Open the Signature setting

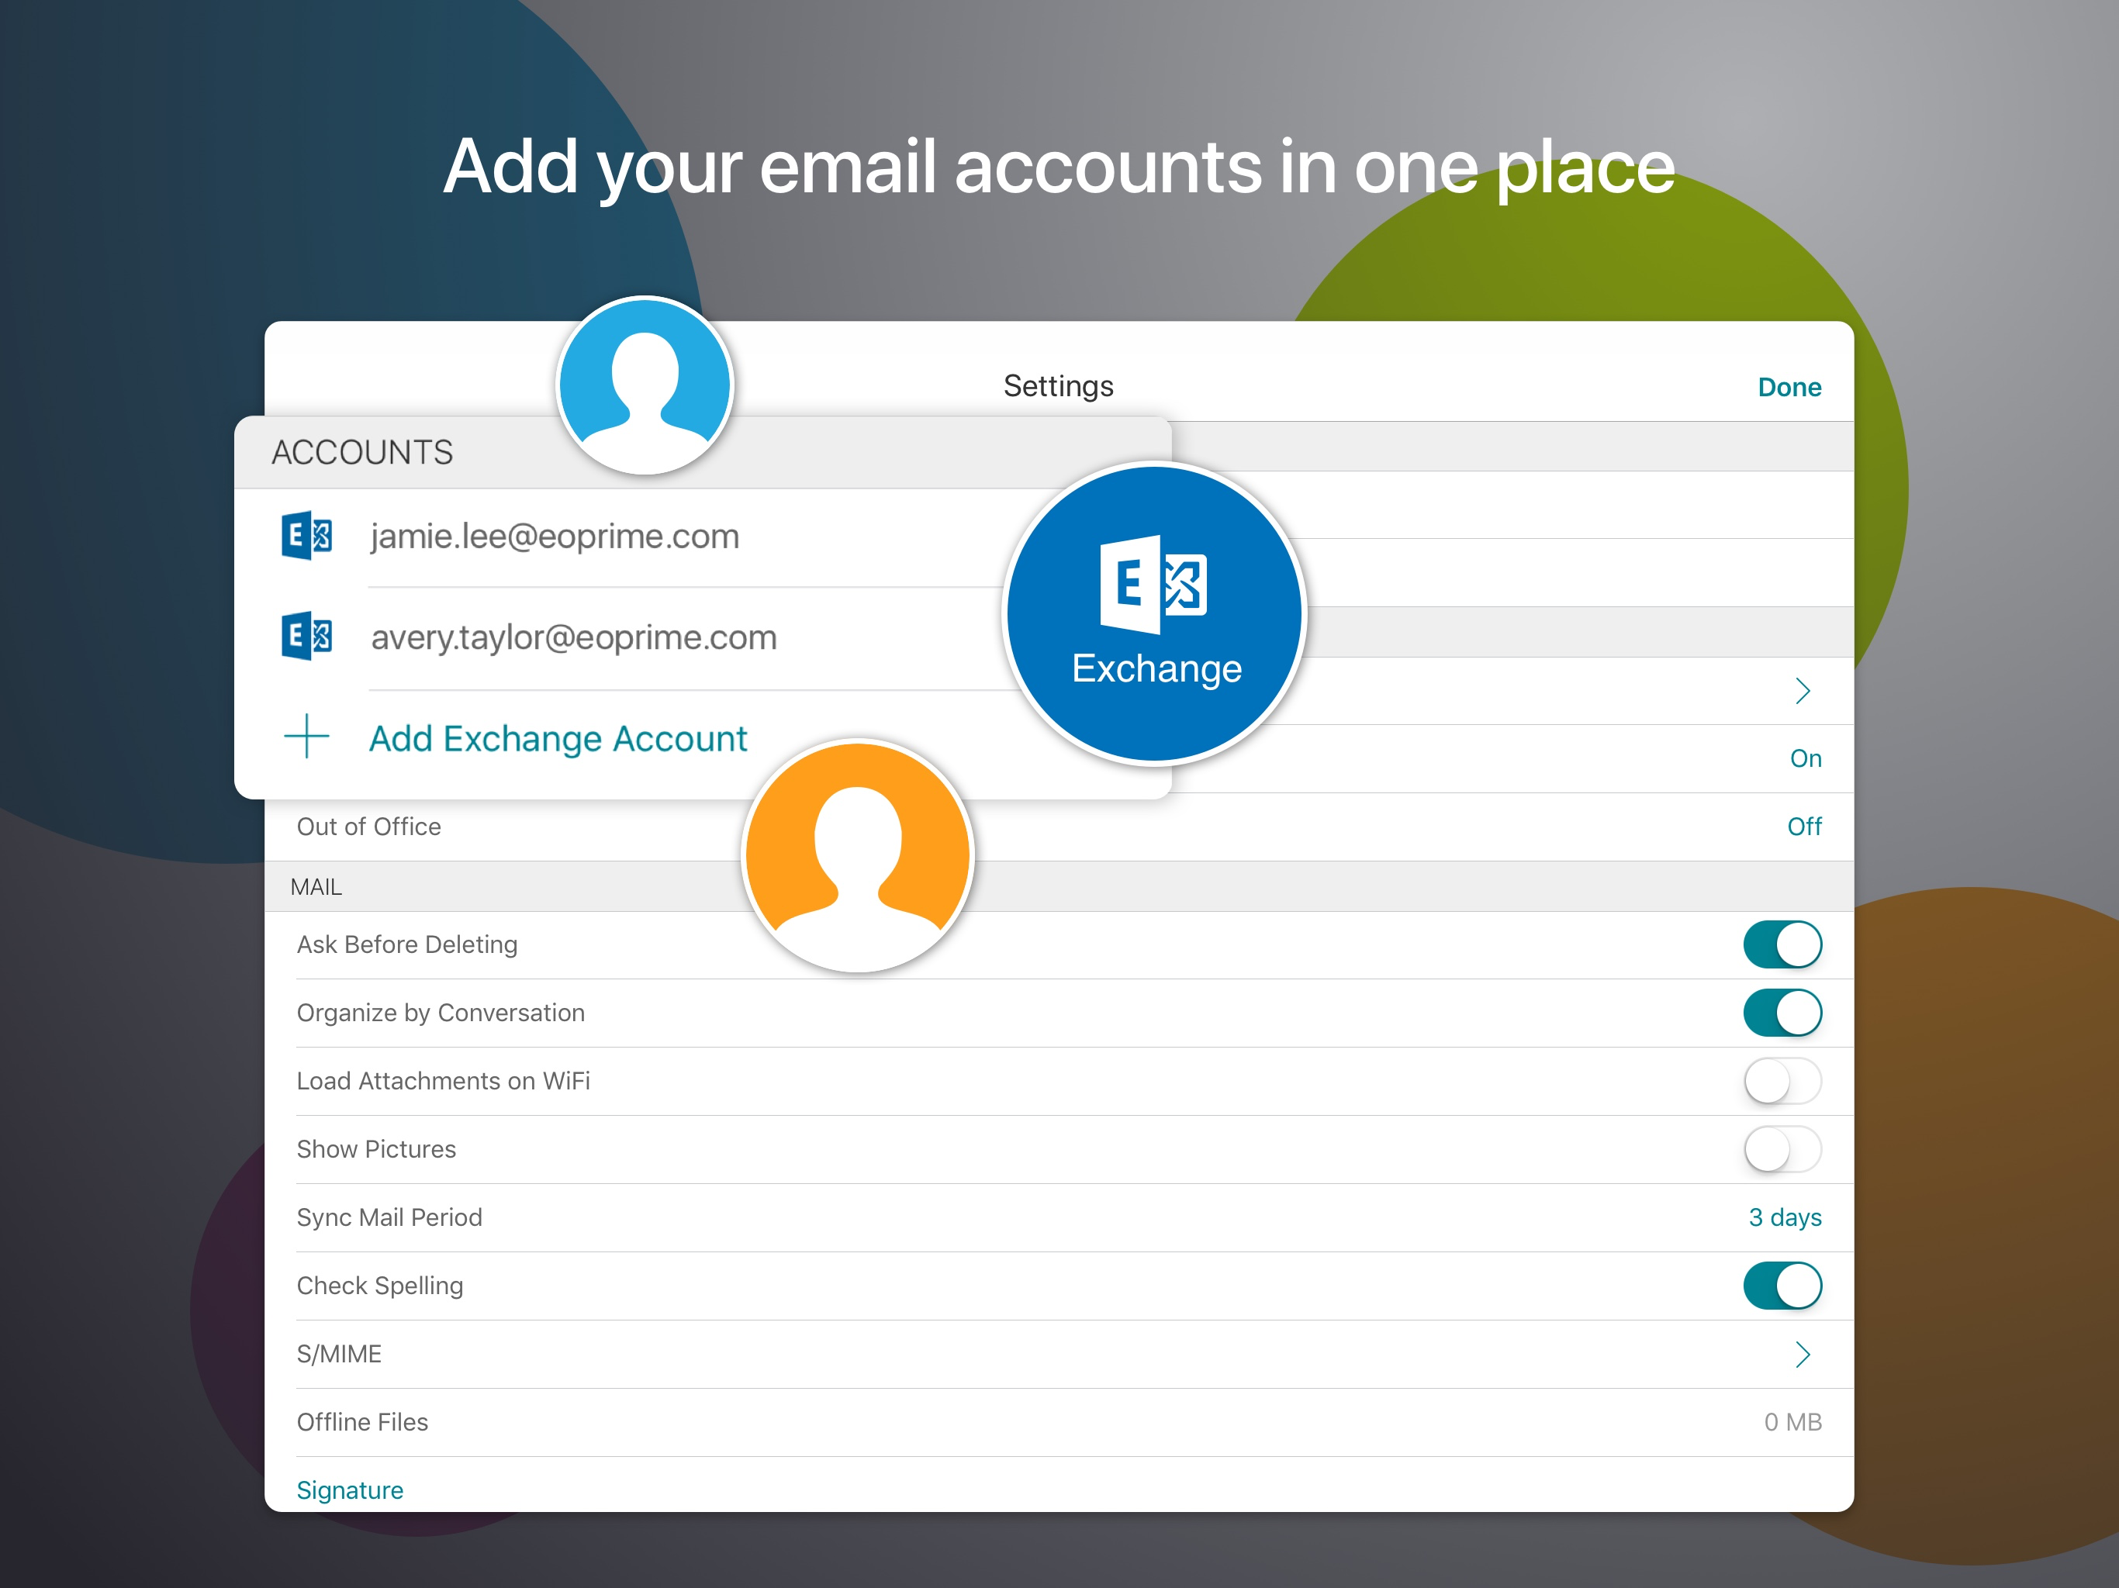pos(350,1490)
